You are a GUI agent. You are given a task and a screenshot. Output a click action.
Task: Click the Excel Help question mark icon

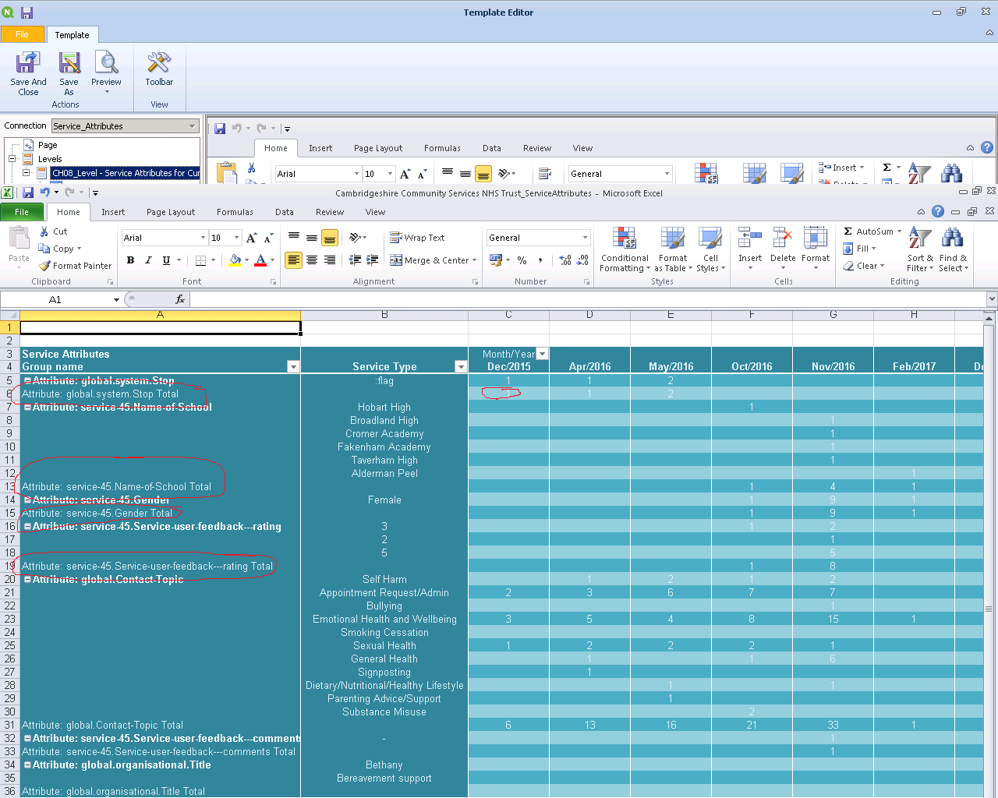pyautogui.click(x=938, y=211)
